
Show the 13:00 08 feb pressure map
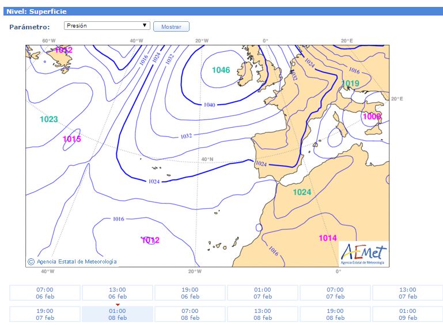point(263,314)
